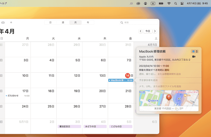The width and height of the screenshot is (211, 137).
Task: Open the event calendar color dropdown
Action: [195, 51]
